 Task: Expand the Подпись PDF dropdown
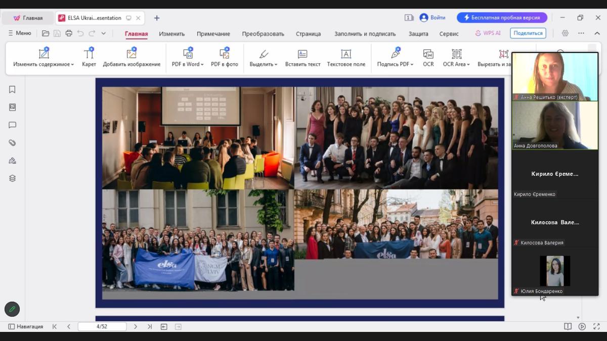412,65
